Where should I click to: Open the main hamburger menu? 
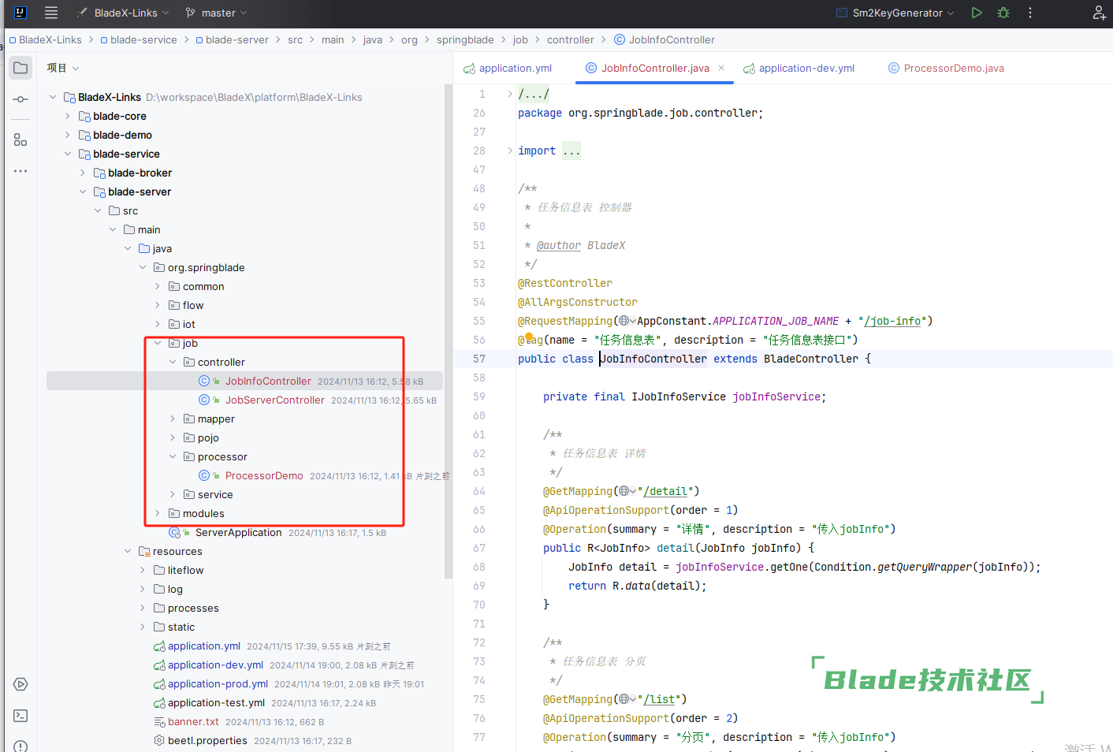click(x=51, y=13)
